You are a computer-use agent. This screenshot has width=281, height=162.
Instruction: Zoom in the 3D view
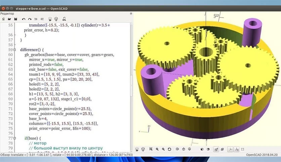coord(157,149)
